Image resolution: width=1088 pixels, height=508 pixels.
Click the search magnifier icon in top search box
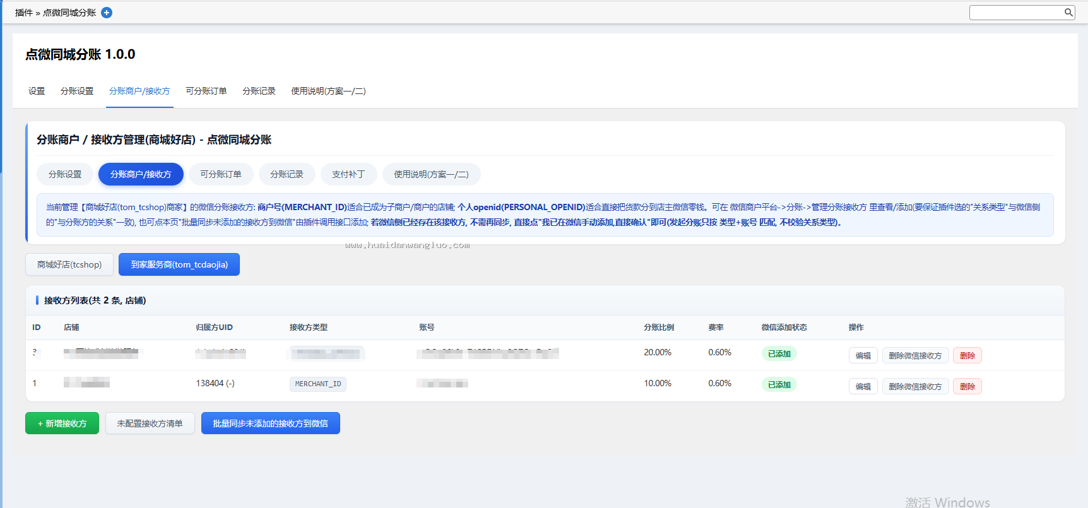pos(1068,12)
